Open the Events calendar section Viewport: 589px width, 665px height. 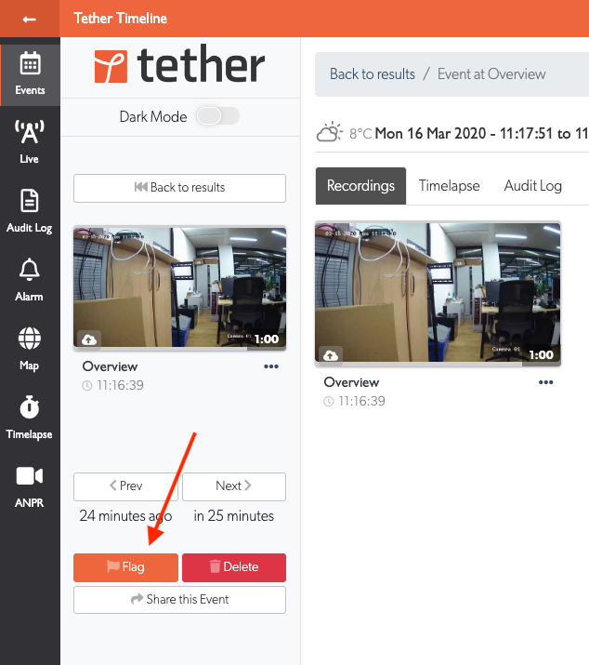coord(30,74)
